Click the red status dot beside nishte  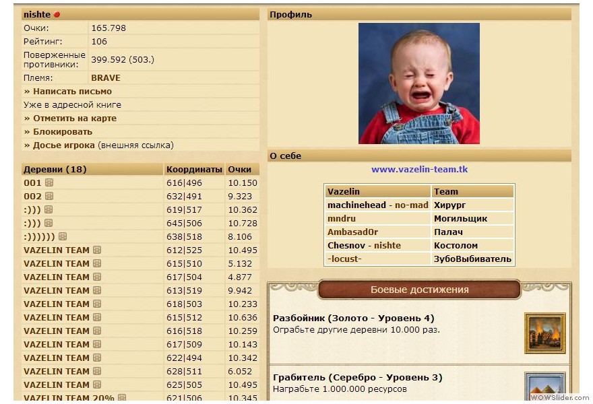[57, 15]
